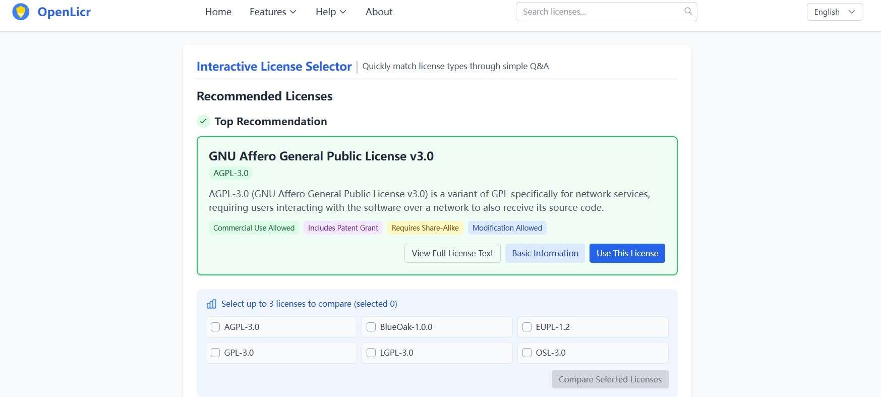Focus the Search licenses input field
This screenshot has height=397, width=881.
coord(606,12)
